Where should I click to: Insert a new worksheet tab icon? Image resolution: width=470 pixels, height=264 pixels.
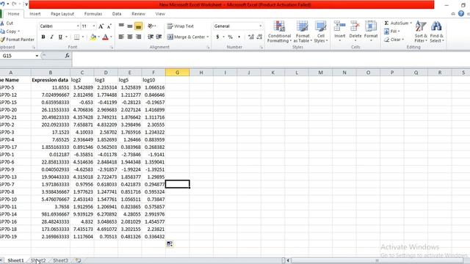click(79, 260)
